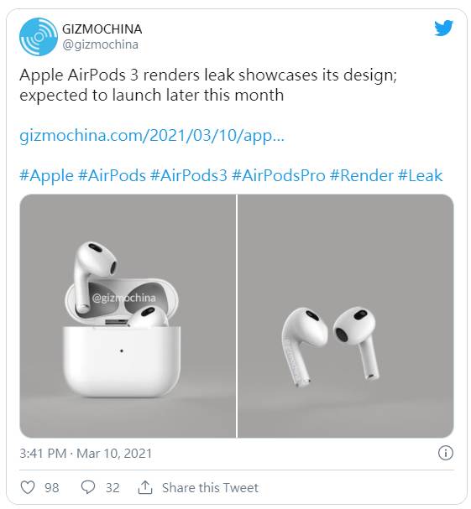Screen dimensions: 471x509
Task: Click the Twitter bird logo
Action: [443, 29]
